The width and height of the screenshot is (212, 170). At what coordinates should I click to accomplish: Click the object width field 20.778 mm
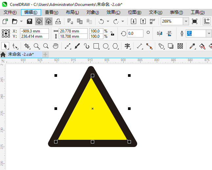tap(73, 31)
